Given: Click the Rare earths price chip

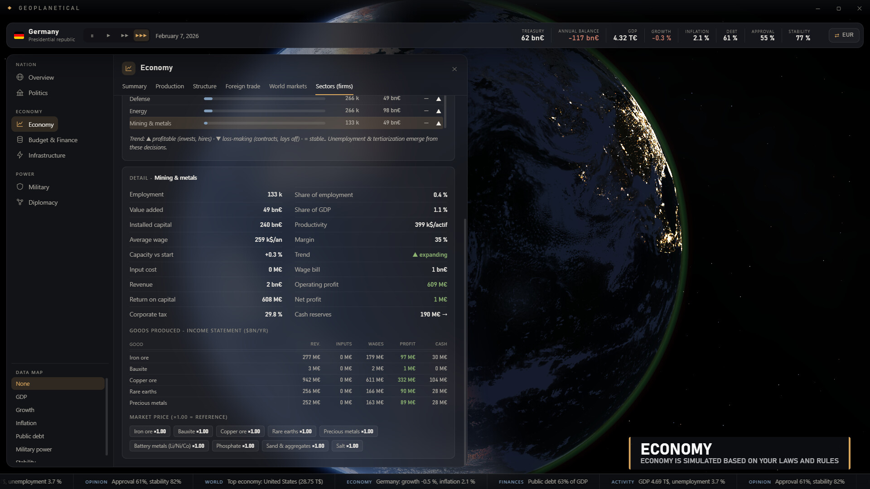Looking at the screenshot, I should pos(292,431).
